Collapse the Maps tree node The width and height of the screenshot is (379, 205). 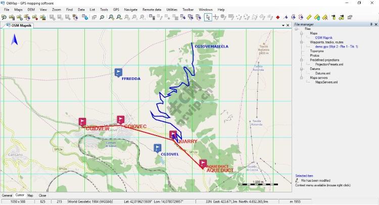(x=301, y=33)
